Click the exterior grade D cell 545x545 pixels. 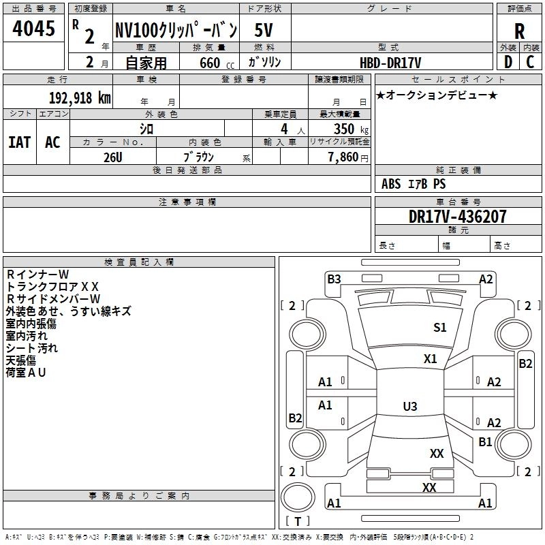coord(508,61)
